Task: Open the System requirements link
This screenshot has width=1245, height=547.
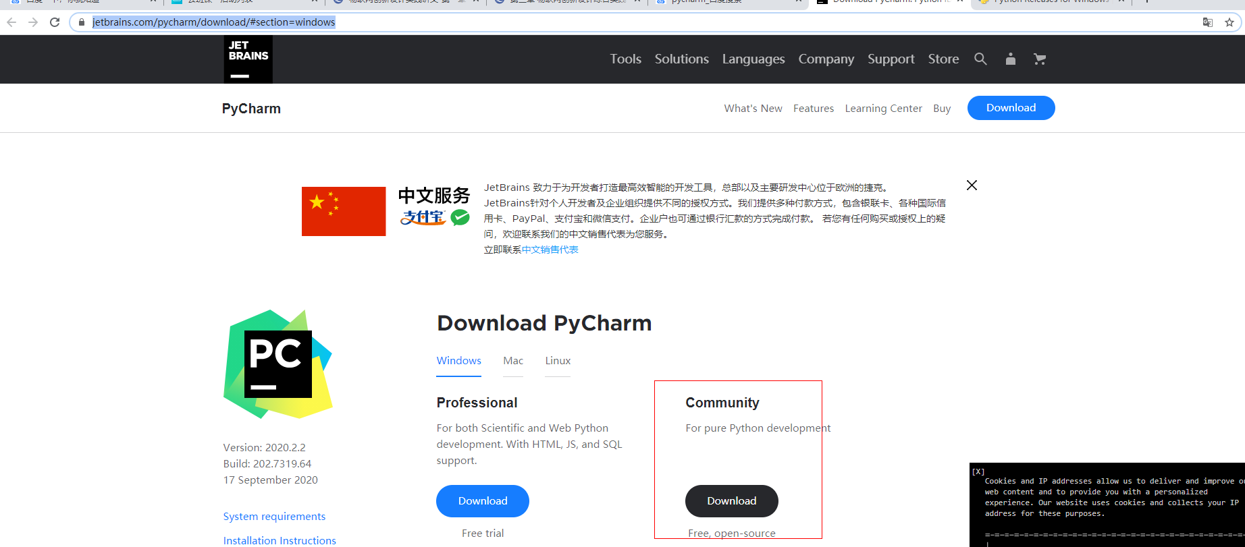Action: [x=274, y=516]
